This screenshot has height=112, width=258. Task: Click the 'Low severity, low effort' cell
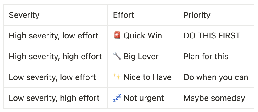point(55,77)
